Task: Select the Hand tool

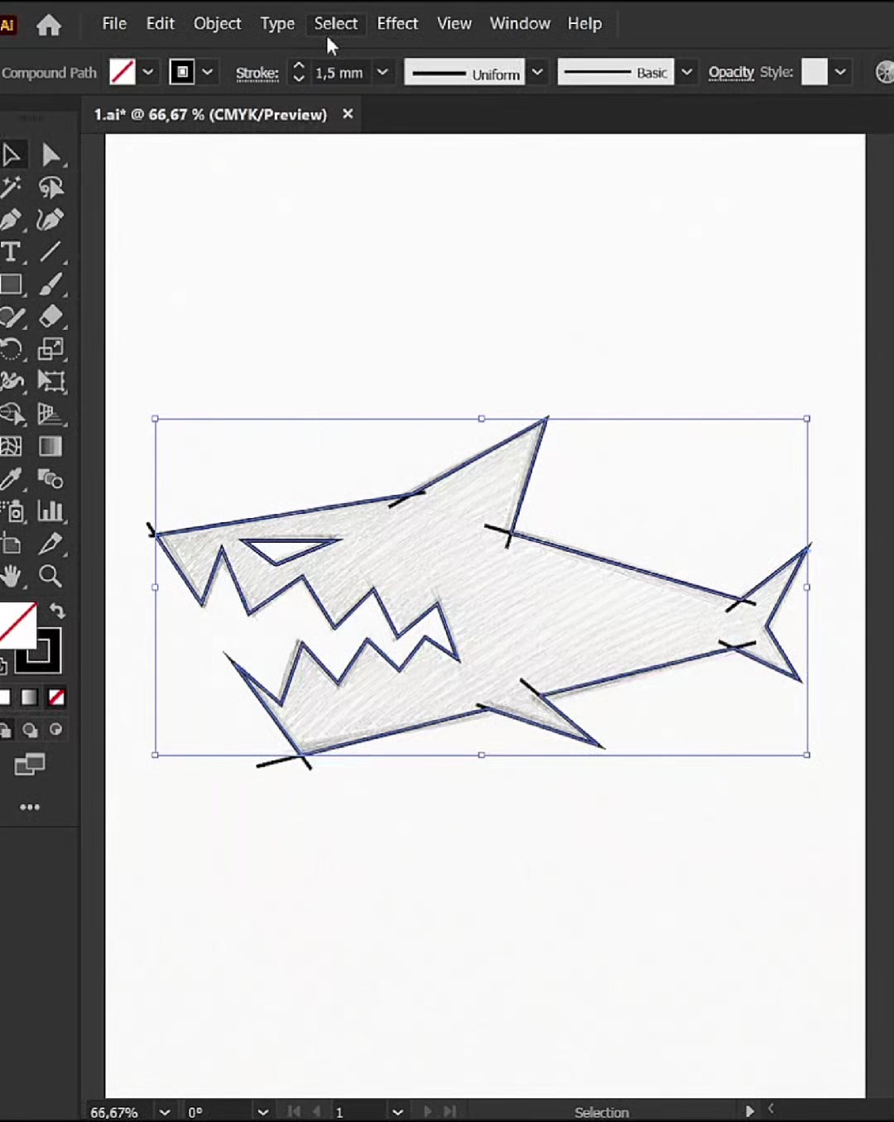Action: pyautogui.click(x=11, y=576)
